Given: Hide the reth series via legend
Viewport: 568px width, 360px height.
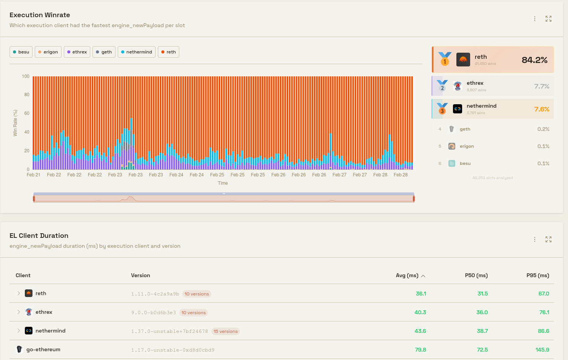Looking at the screenshot, I should (x=169, y=52).
